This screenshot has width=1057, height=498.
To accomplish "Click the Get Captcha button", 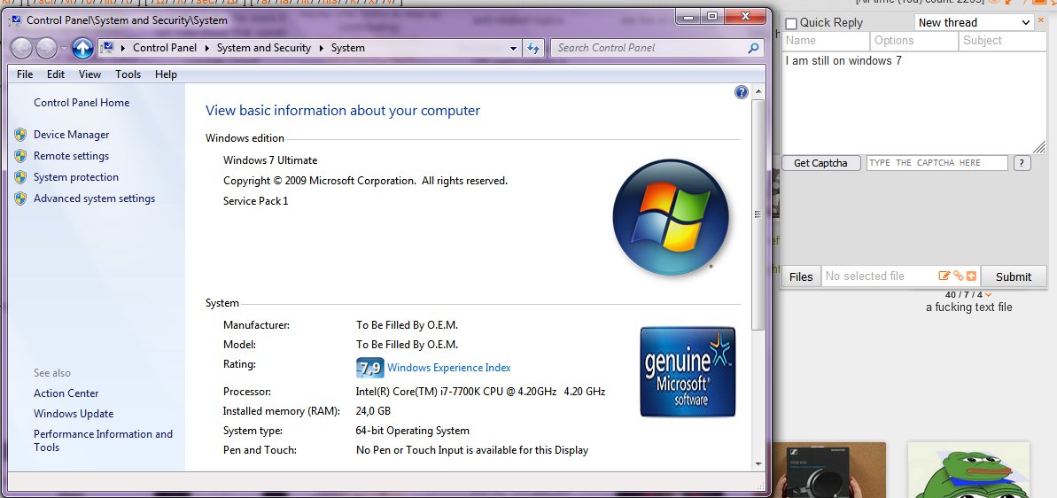I will pos(821,163).
